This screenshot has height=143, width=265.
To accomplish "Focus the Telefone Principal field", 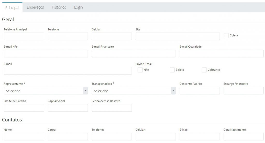I will pyautogui.click(x=24, y=36).
